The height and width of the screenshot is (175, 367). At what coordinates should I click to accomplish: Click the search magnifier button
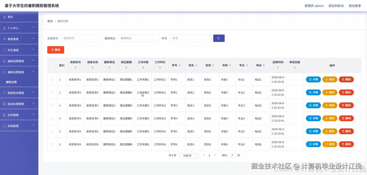218,38
